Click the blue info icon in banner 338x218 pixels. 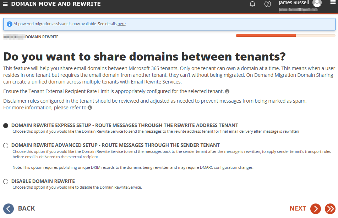click(10, 24)
